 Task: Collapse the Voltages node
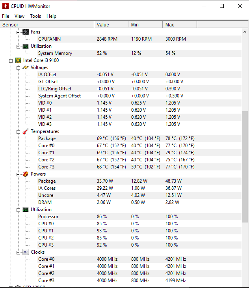[x=18, y=68]
